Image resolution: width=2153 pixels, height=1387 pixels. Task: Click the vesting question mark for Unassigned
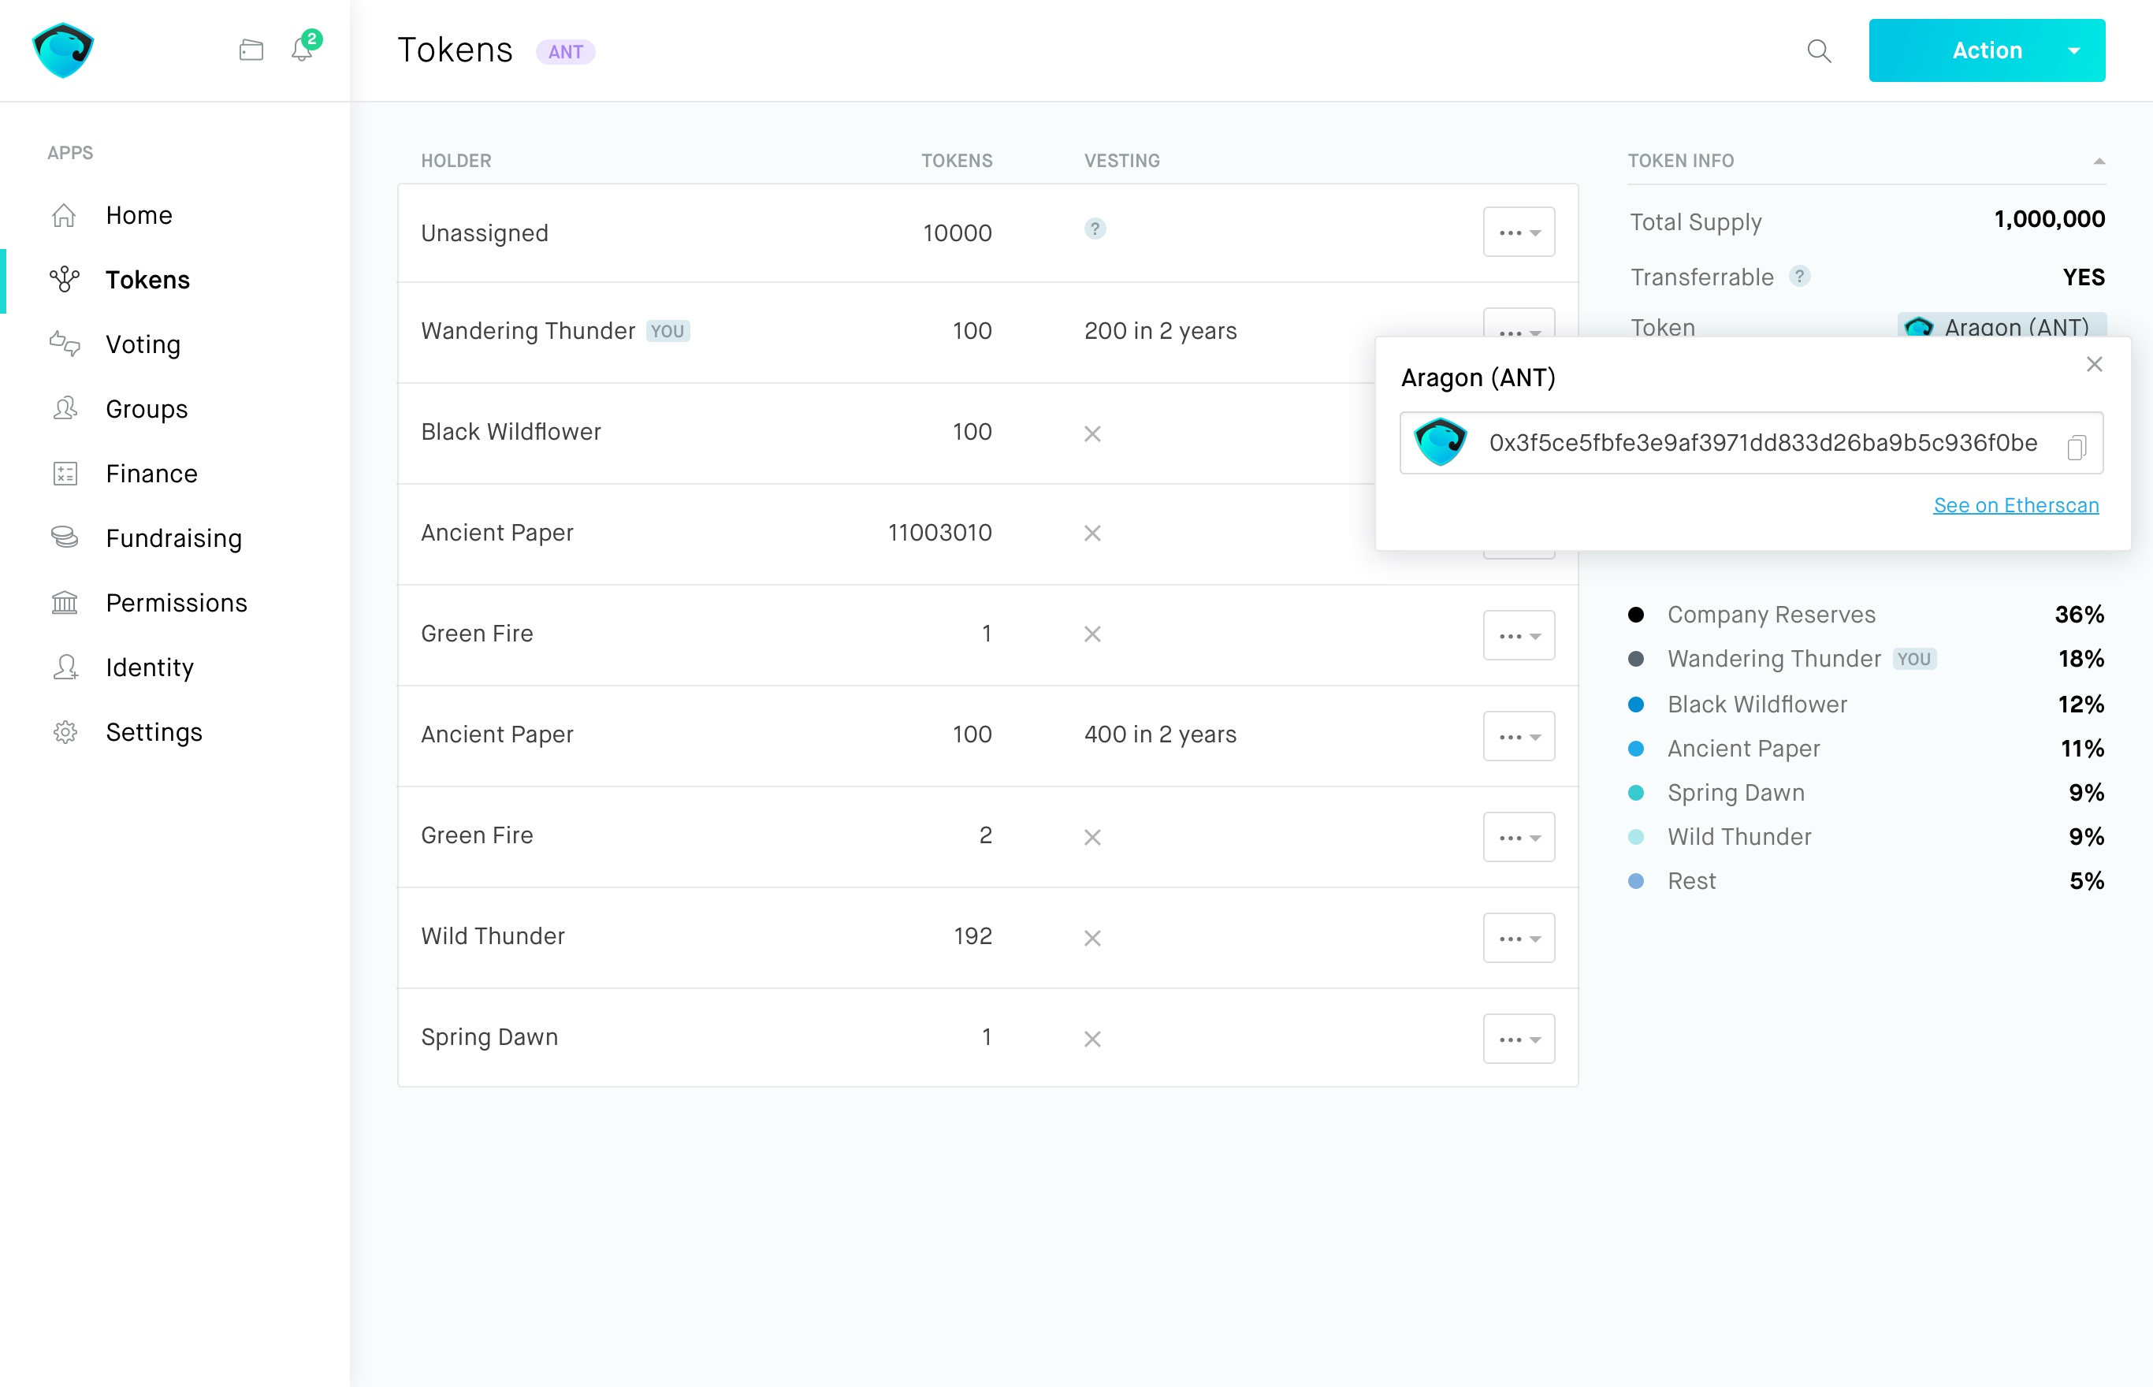point(1095,231)
